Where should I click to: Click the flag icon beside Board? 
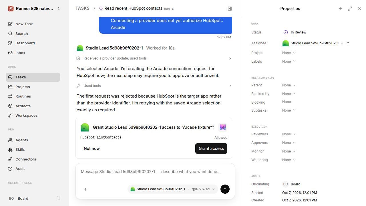point(58,198)
